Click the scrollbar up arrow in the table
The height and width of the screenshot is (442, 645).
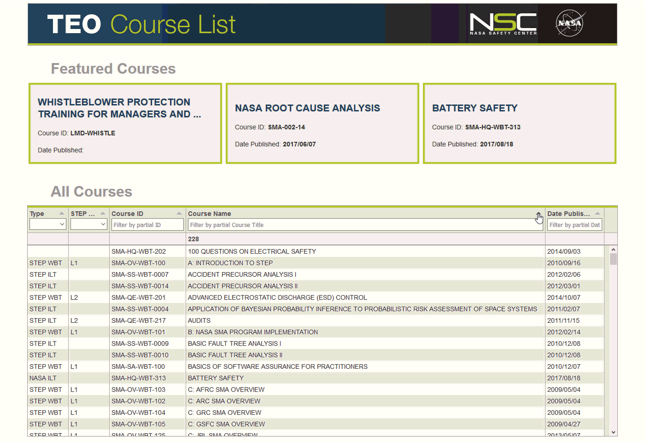[x=613, y=250]
